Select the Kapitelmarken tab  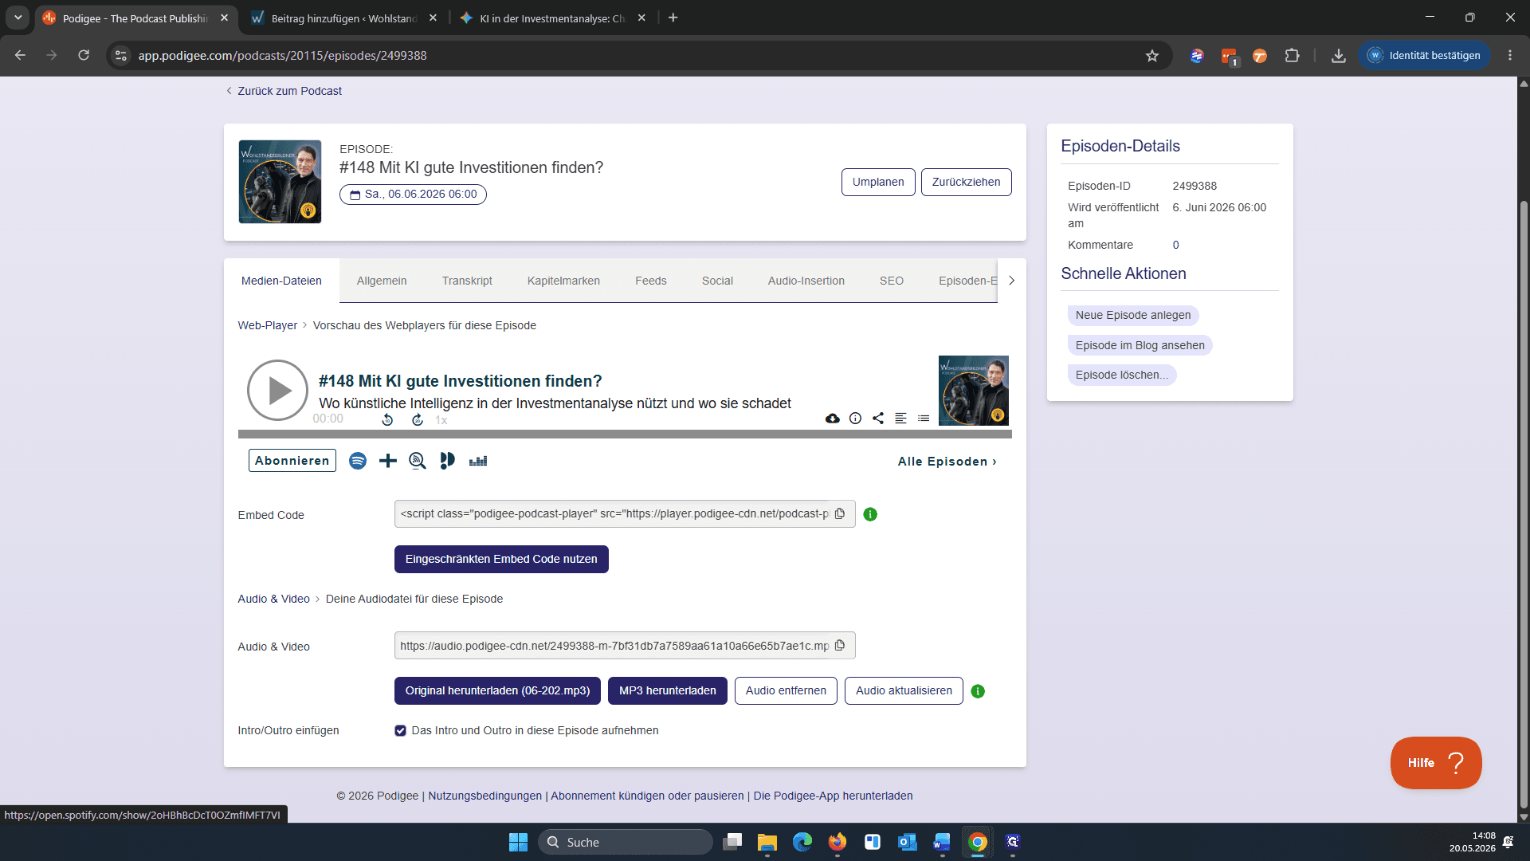click(x=563, y=281)
